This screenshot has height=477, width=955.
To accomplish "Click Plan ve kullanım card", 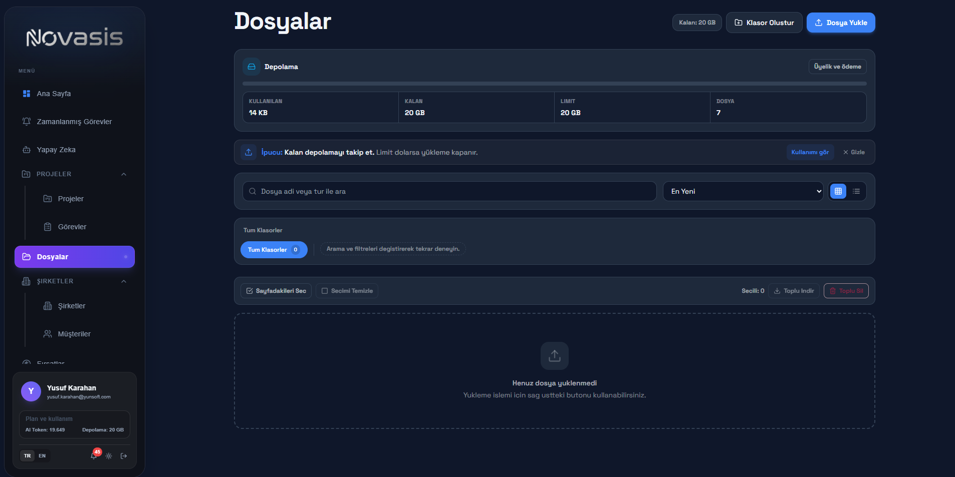I will [x=75, y=424].
